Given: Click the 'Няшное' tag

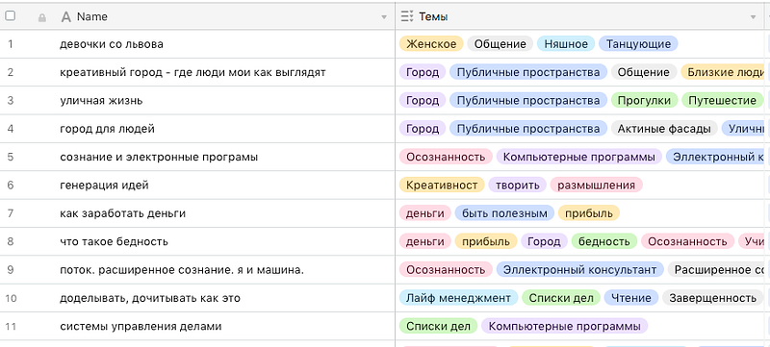Looking at the screenshot, I should point(566,44).
